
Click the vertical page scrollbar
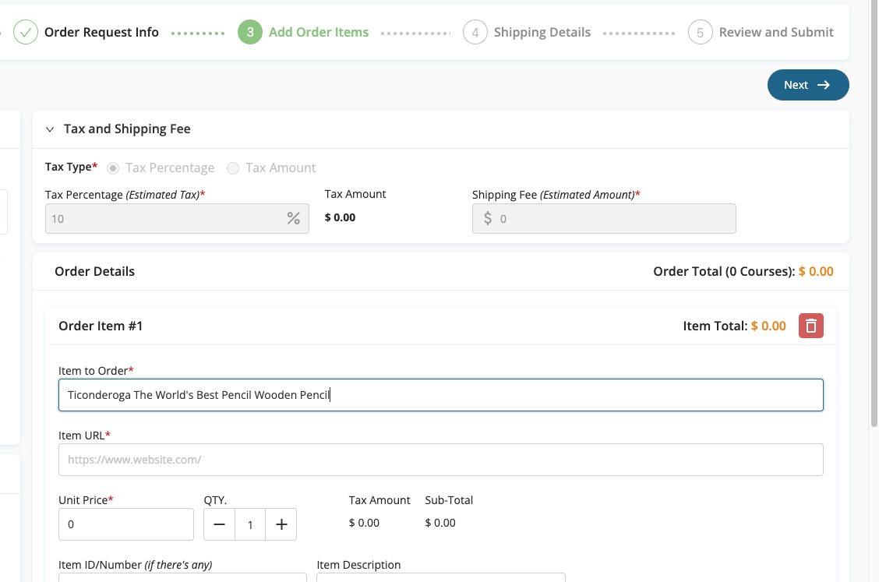tap(874, 213)
